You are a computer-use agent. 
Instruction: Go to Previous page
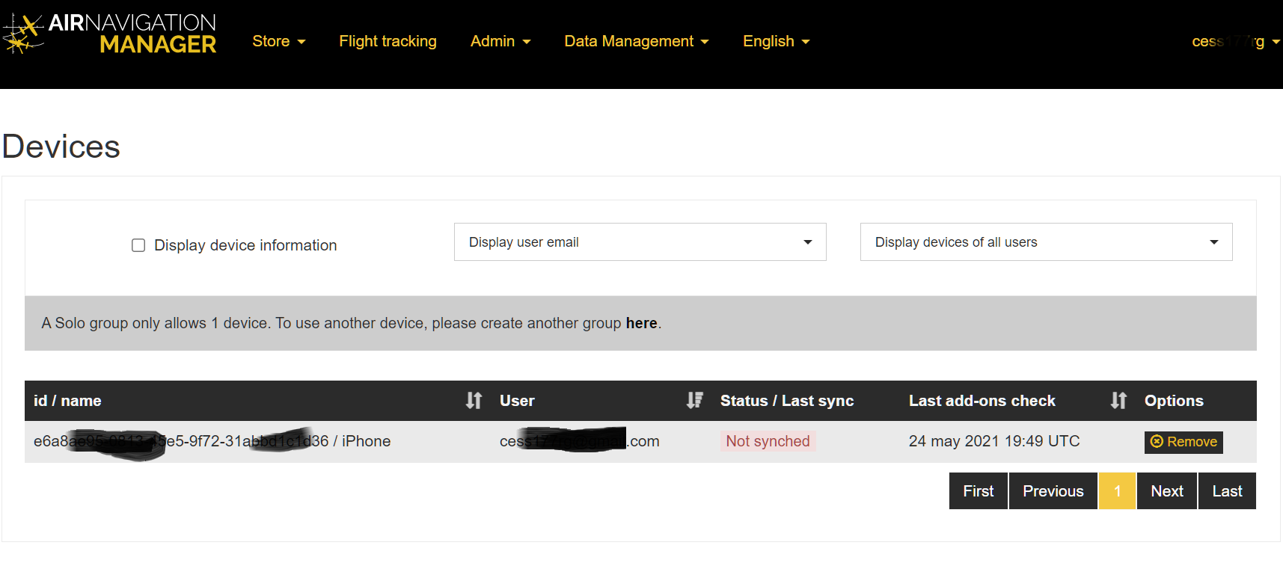click(x=1053, y=491)
